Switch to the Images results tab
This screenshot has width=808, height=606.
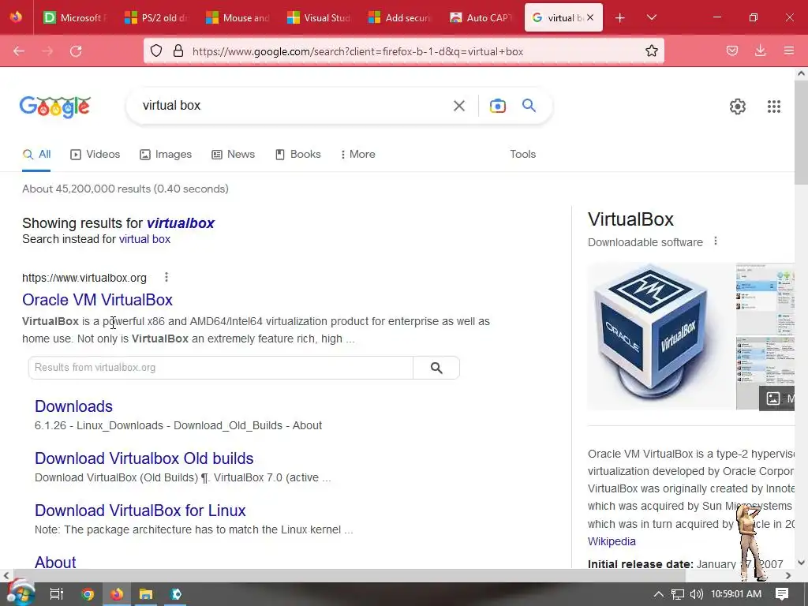pyautogui.click(x=166, y=154)
